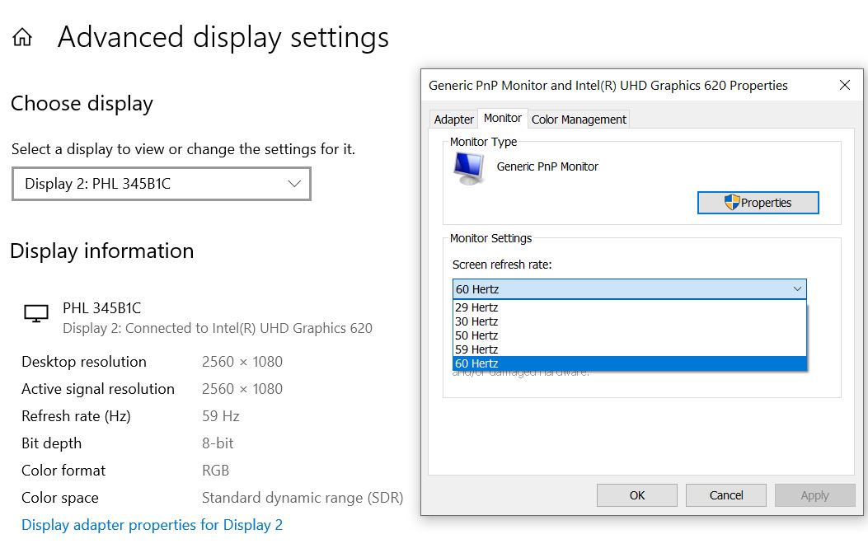This screenshot has width=868, height=553.
Task: Click the Color space label
Action: (60, 498)
